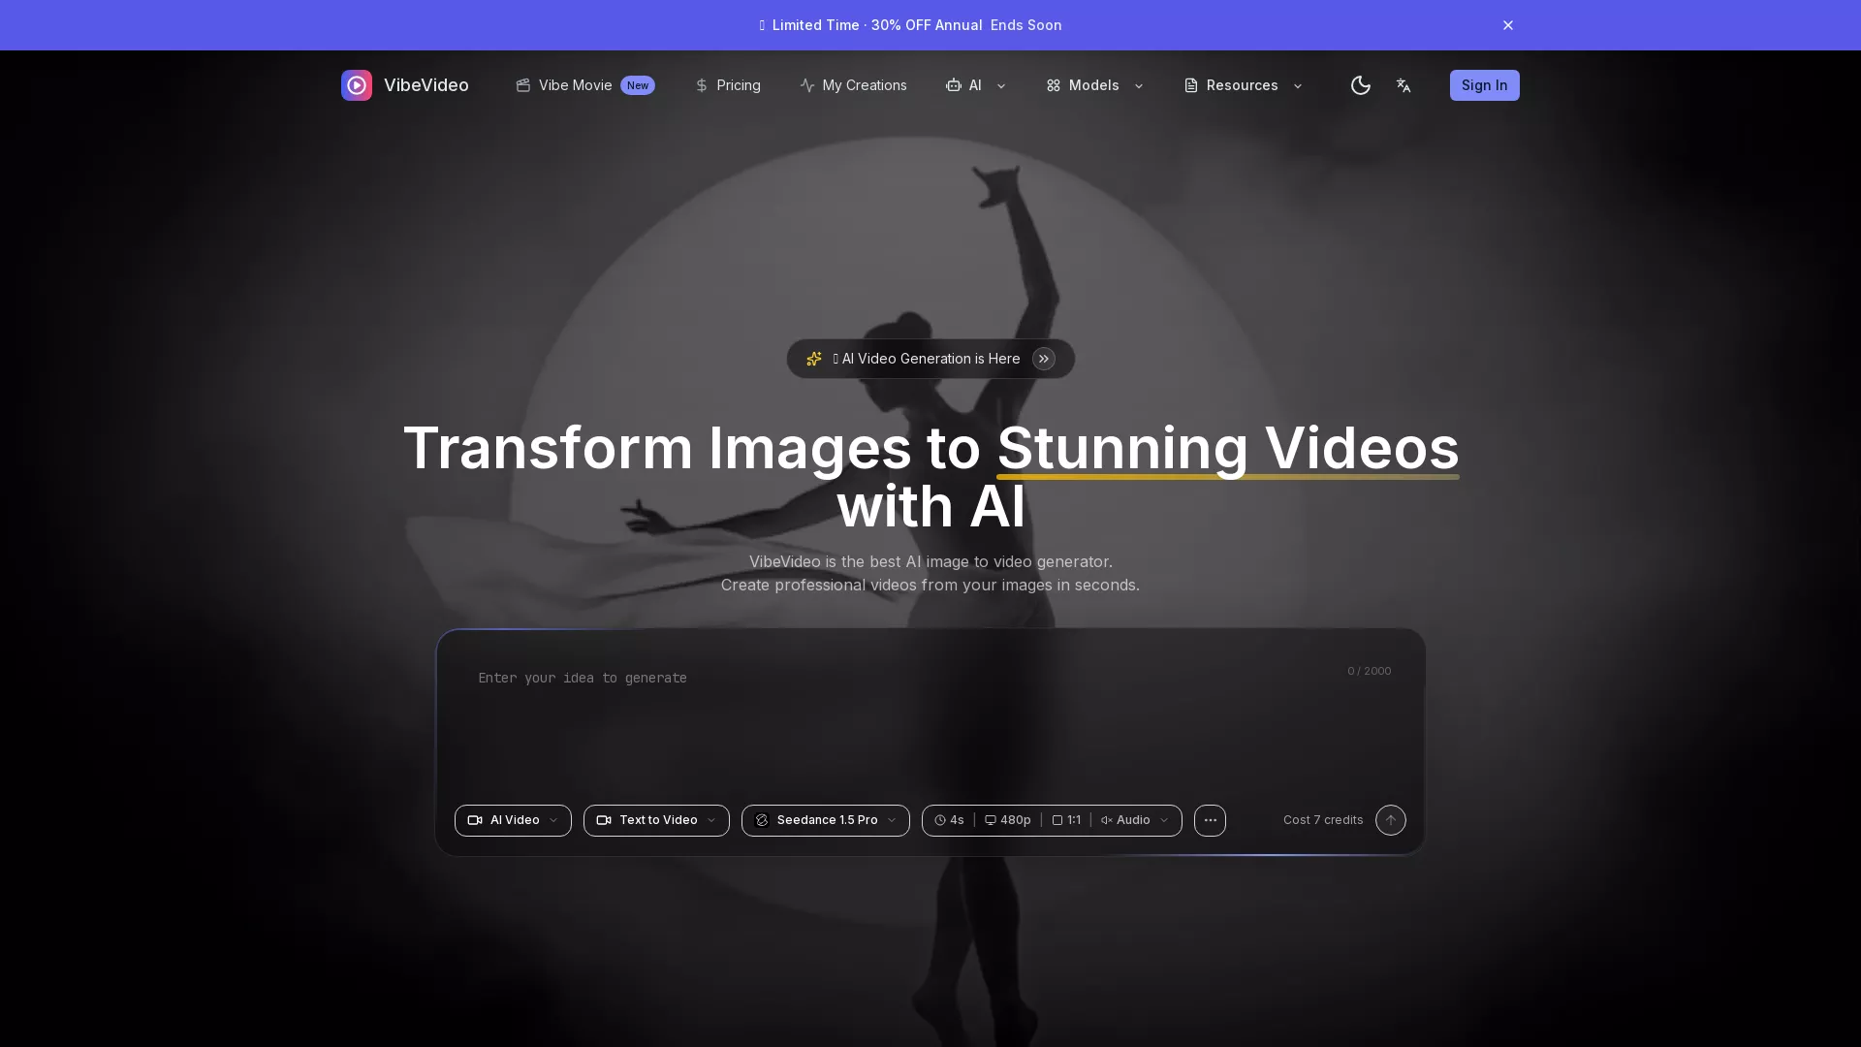Open the AI Video mode dropdown
The image size is (1861, 1047).
click(512, 820)
